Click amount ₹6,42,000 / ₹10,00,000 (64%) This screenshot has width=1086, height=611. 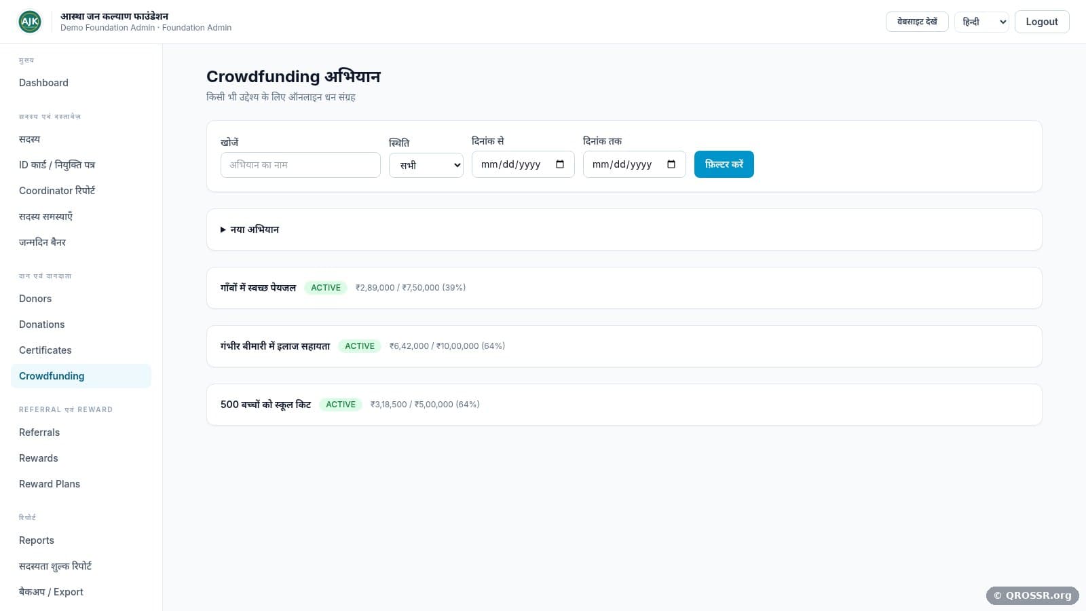point(447,346)
